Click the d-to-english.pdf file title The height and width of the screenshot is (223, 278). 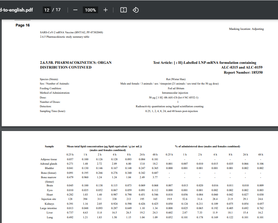(x=16, y=10)
